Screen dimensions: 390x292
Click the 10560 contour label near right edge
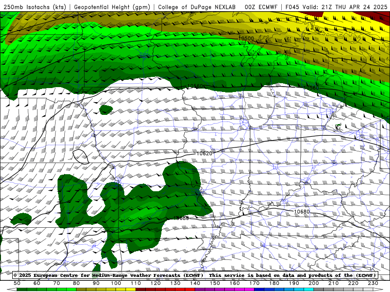tap(311, 88)
